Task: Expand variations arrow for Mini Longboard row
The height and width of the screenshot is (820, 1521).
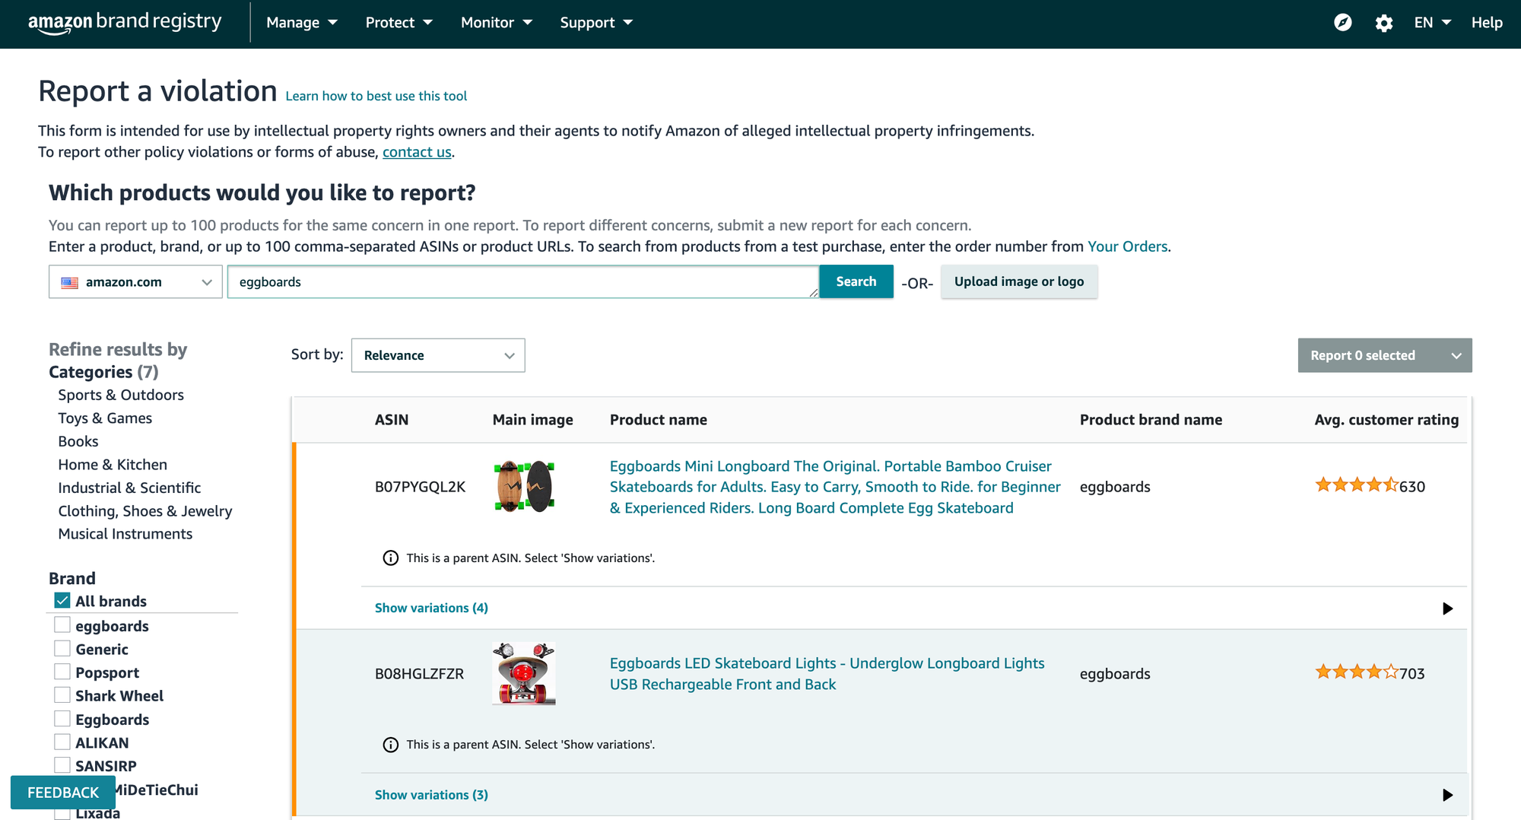Action: (x=1447, y=609)
